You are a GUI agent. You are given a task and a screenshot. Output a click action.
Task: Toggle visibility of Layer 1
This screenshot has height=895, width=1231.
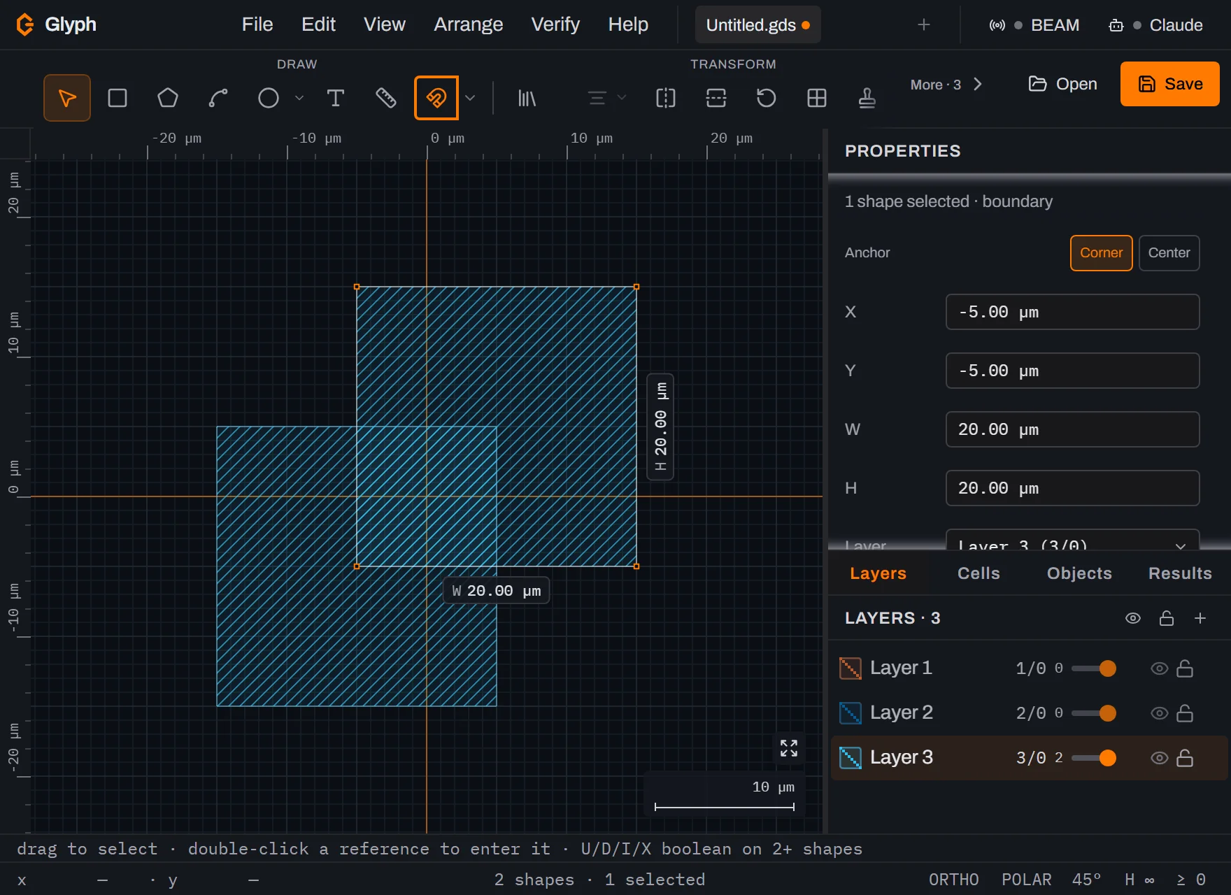coord(1160,668)
